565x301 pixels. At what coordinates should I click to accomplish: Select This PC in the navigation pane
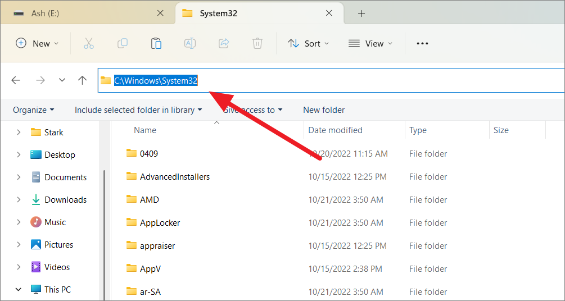[58, 289]
